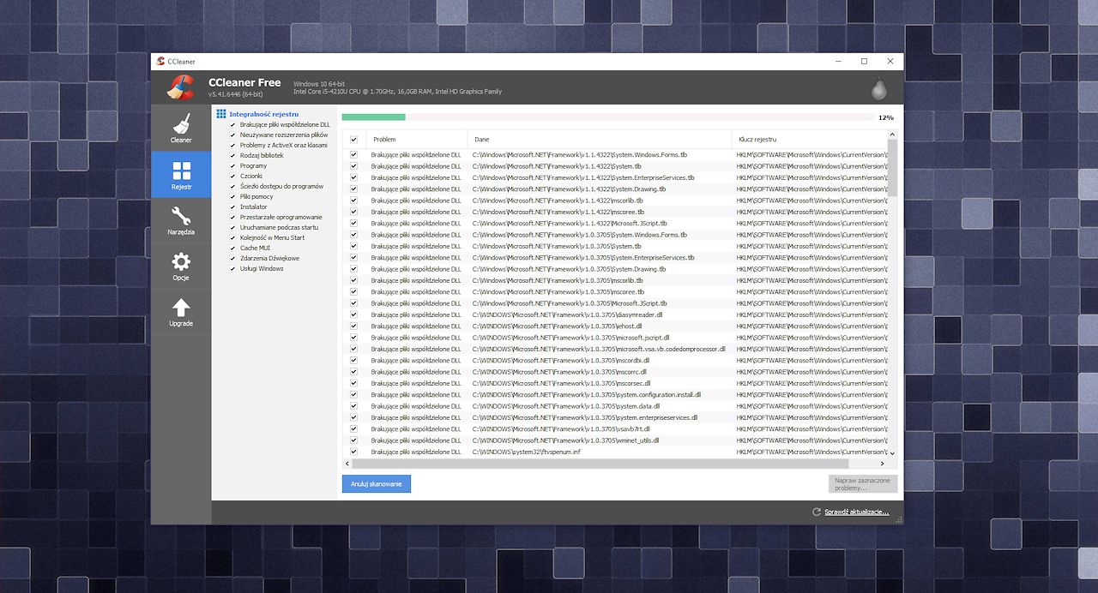Uncheck Nieużywane rozszerzenia plików
The width and height of the screenshot is (1098, 593).
point(232,135)
